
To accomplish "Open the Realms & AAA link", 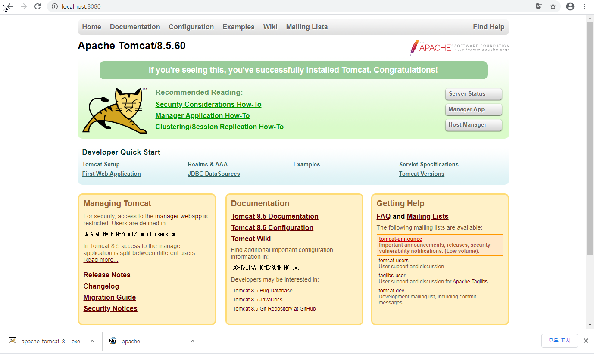I will [207, 164].
